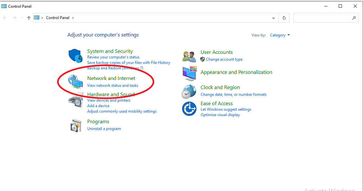The height and width of the screenshot is (191, 363).
Task: Click the User Accounts people icon
Action: tap(189, 57)
